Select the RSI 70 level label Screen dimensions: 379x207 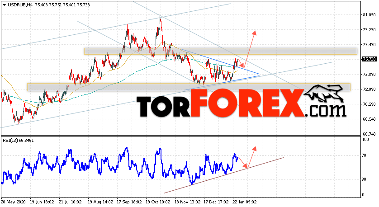365,155
